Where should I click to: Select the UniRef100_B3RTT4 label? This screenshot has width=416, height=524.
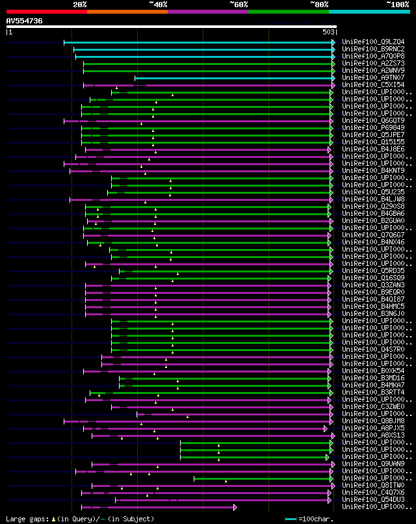click(373, 392)
